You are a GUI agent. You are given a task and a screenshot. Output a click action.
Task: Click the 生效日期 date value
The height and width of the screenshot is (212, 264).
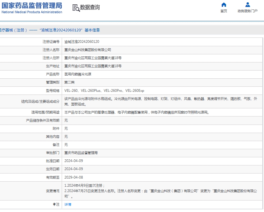pos(74,169)
